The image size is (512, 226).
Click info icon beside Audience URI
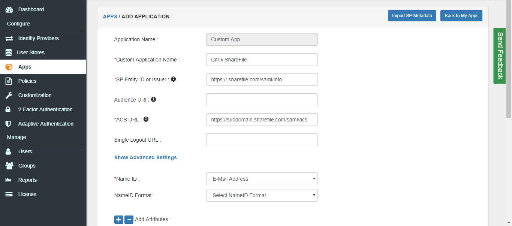pyautogui.click(x=153, y=99)
